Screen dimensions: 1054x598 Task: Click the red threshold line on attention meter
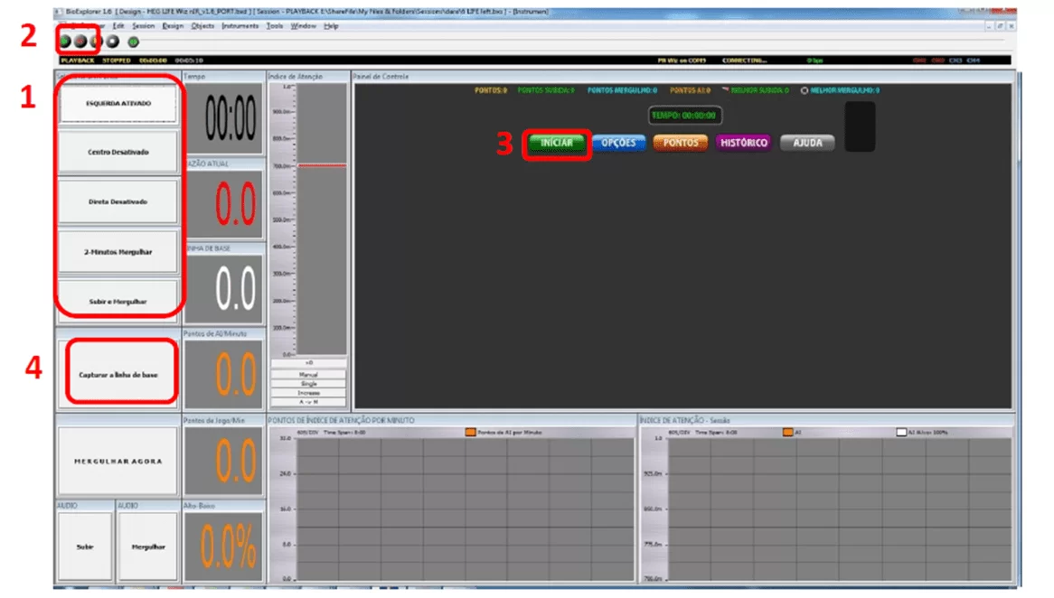pos(322,165)
